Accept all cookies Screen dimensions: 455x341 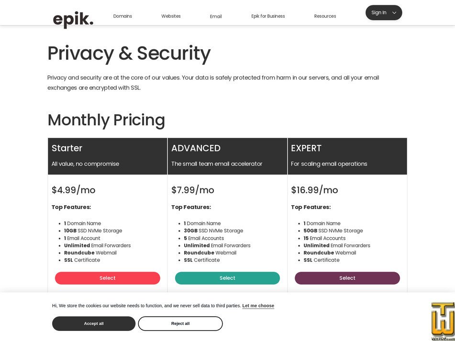(93, 323)
